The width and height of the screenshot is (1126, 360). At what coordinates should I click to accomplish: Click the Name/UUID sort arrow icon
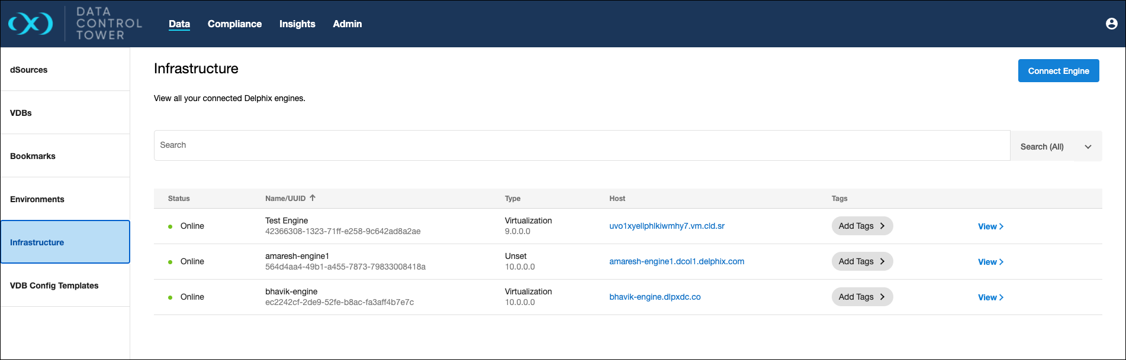(x=313, y=198)
